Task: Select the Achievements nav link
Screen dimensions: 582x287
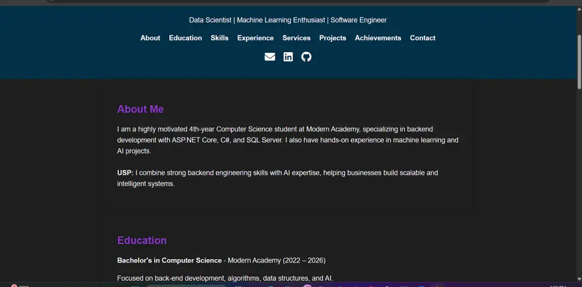Action: coord(378,38)
